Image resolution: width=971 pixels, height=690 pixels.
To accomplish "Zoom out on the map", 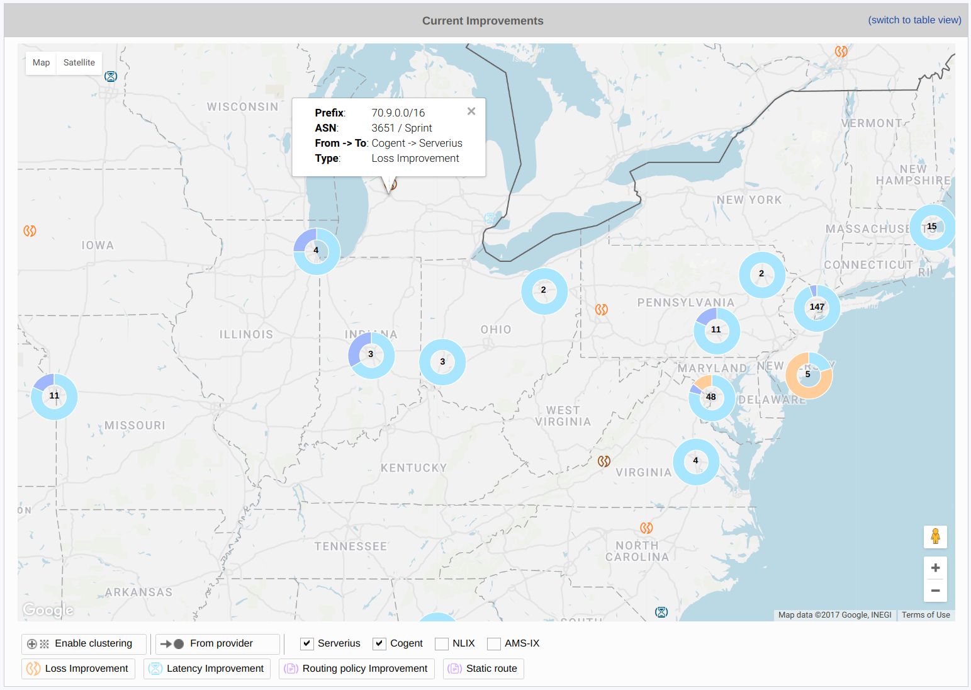I will tap(935, 591).
